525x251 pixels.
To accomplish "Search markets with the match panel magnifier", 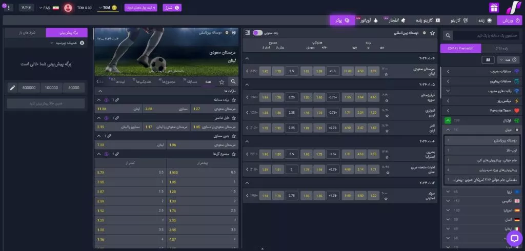I will click(x=233, y=81).
